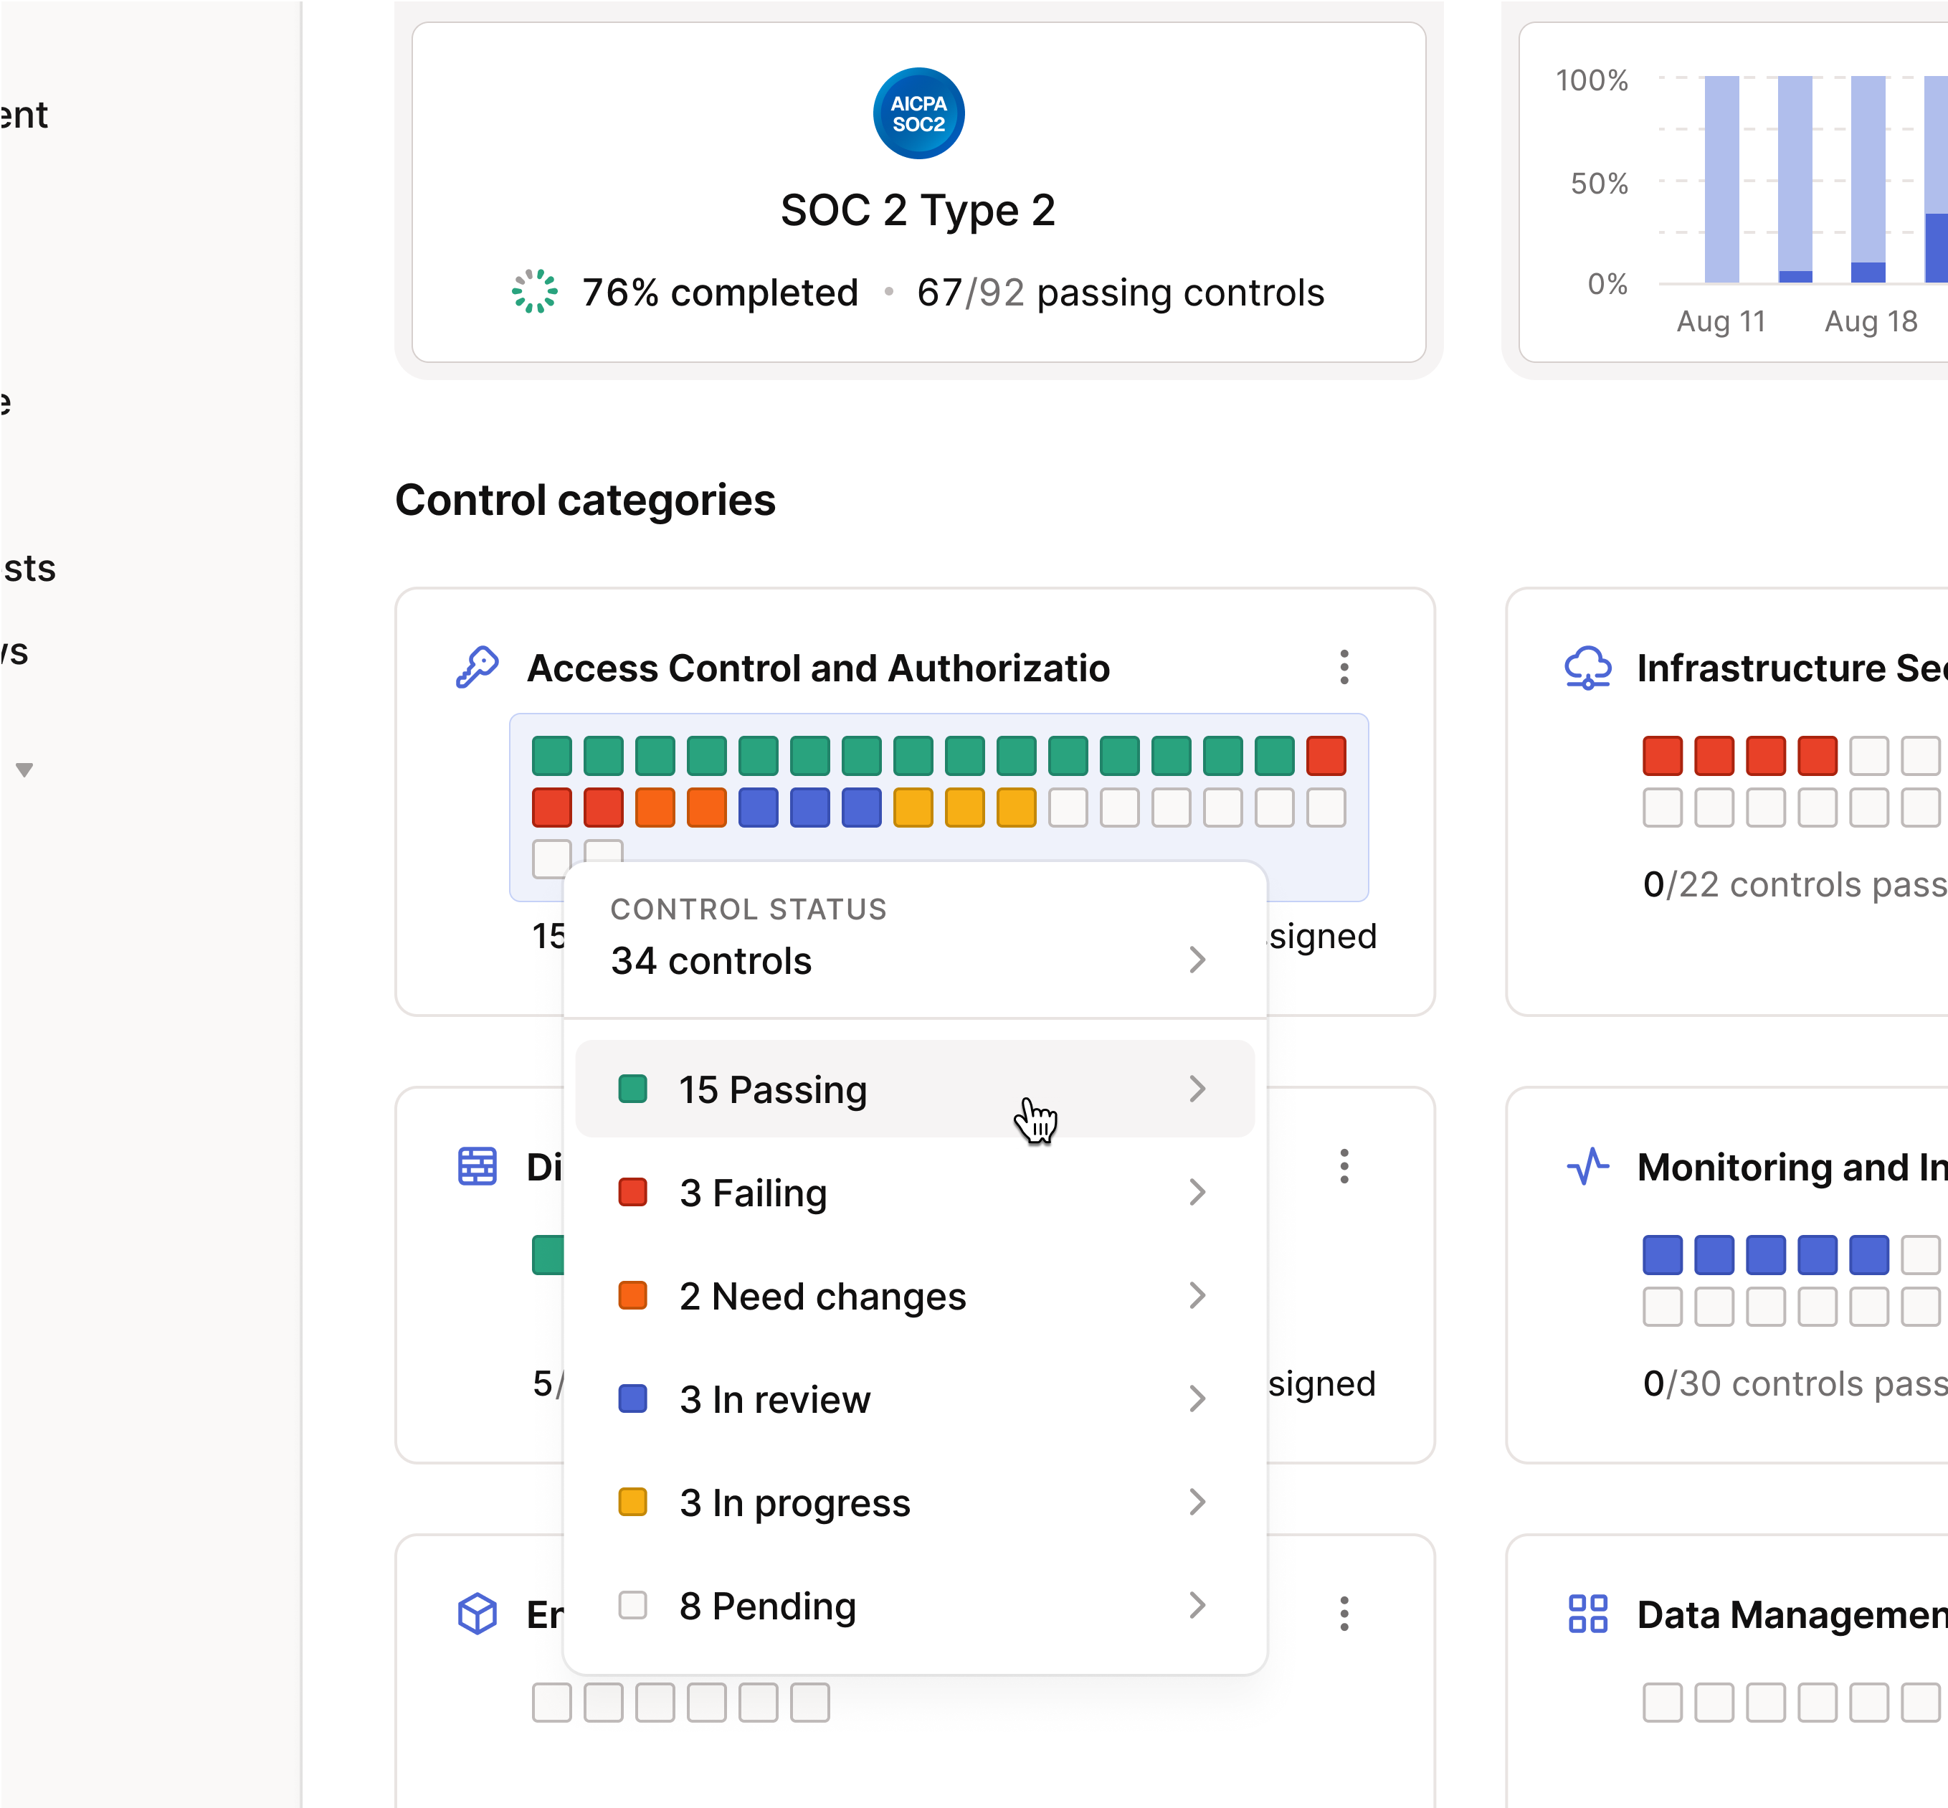1948x1808 pixels.
Task: Click the cube icon on the bottom-left category card
Action: pyautogui.click(x=478, y=1614)
